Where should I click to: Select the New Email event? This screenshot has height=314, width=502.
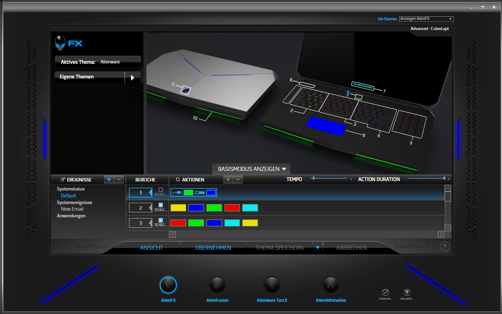pyautogui.click(x=72, y=209)
